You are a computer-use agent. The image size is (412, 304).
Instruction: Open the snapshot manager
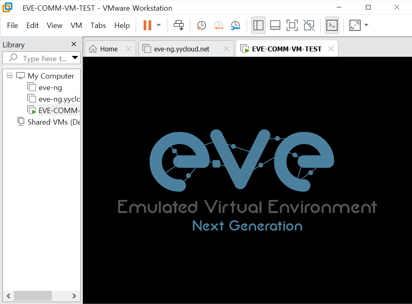tap(236, 25)
